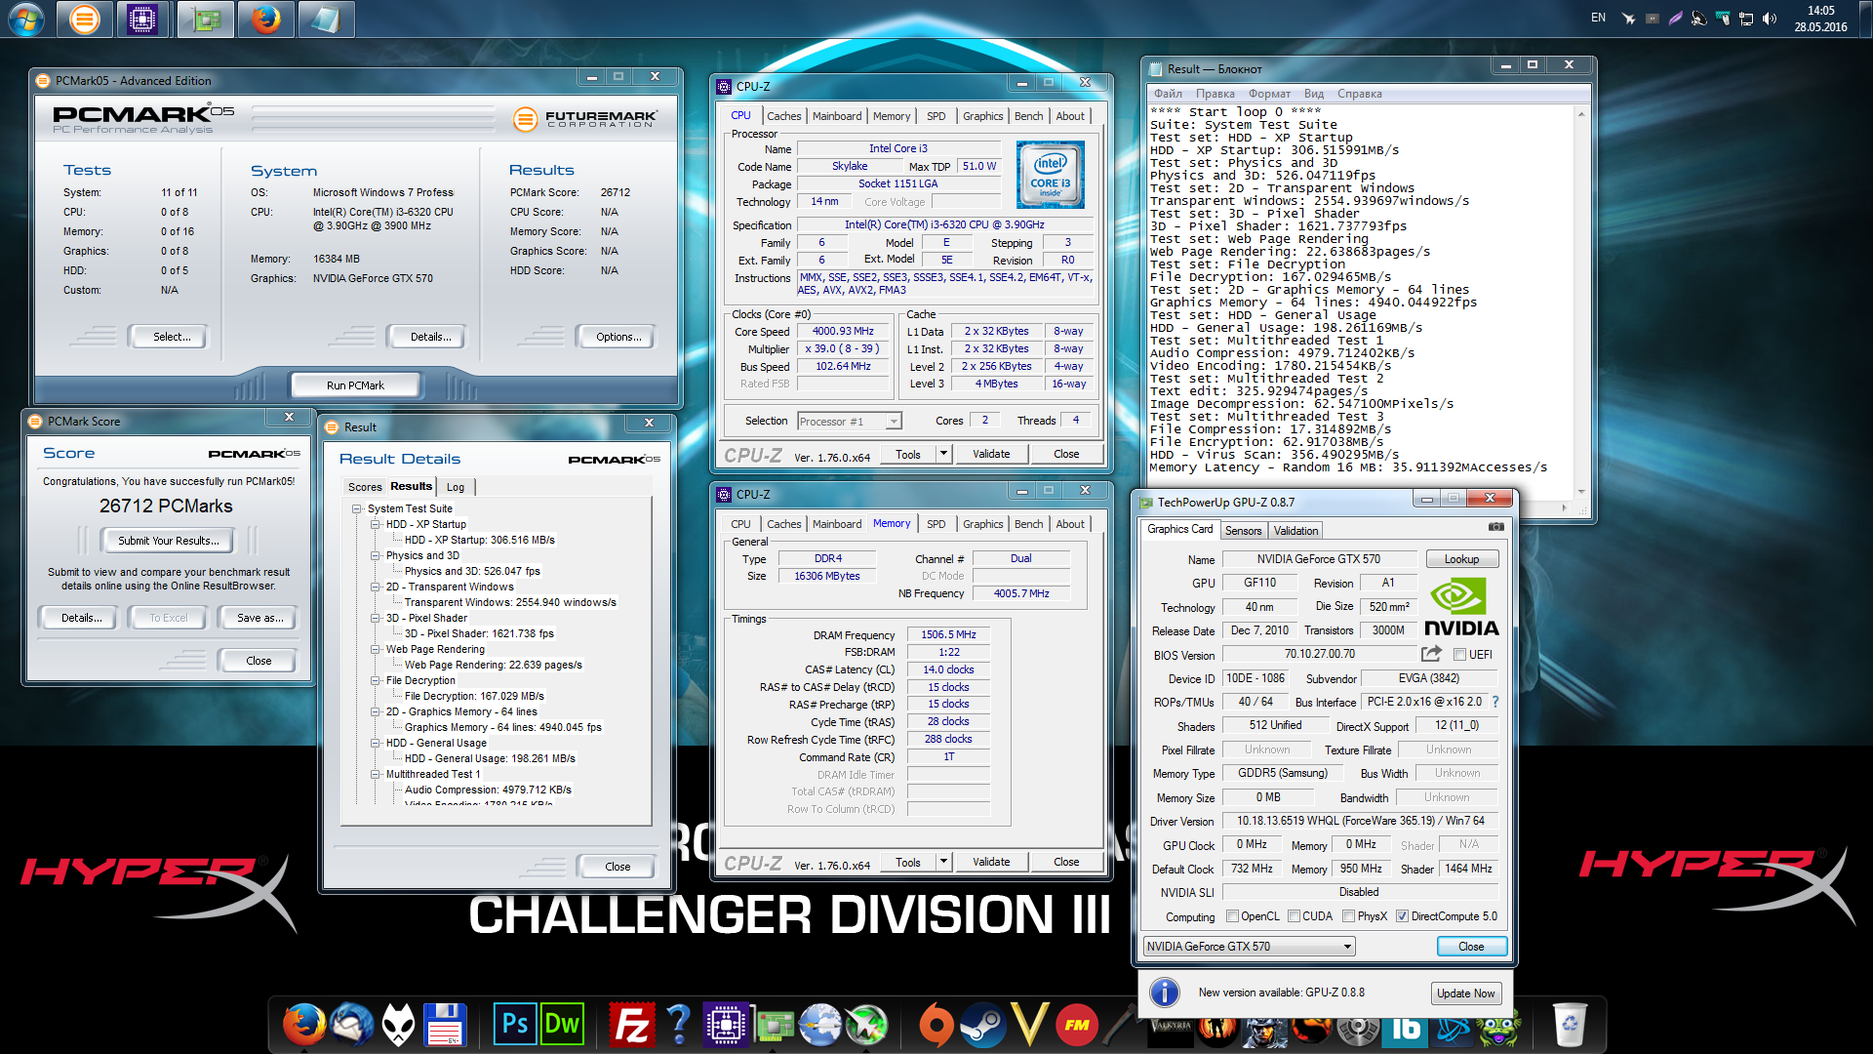Click the Notepad vertical scrollbar down arrow
Image resolution: width=1873 pixels, height=1054 pixels.
click(x=1580, y=492)
